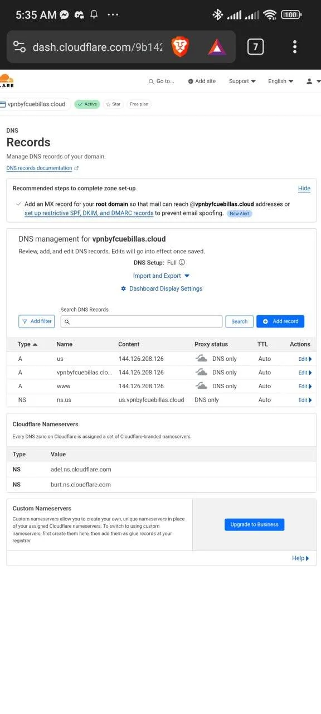Screen dimensions: 321x714
Task: Tap the Bluetooth icon in status bar
Action: (217, 15)
